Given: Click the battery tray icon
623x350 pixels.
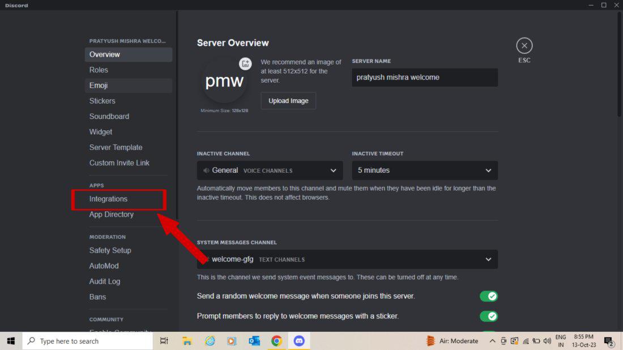Looking at the screenshot, I should (x=536, y=341).
